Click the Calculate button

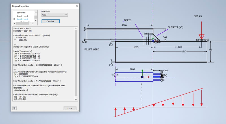(51, 21)
